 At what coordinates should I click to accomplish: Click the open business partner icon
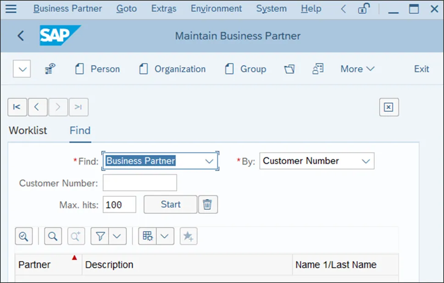(x=289, y=69)
